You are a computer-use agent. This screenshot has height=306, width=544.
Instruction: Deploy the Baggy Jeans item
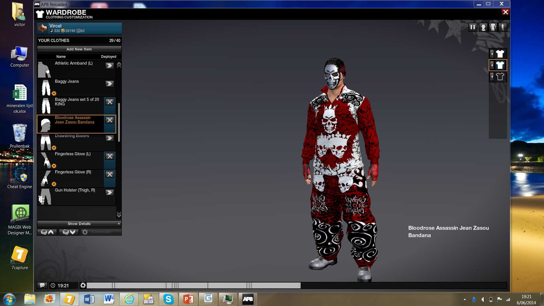pyautogui.click(x=109, y=84)
